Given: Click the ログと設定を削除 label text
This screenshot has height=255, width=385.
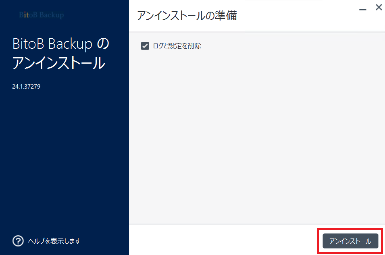Looking at the screenshot, I should pos(177,46).
